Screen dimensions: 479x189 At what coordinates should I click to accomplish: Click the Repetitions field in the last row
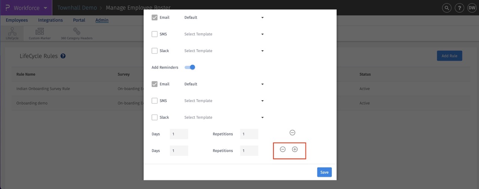click(249, 151)
